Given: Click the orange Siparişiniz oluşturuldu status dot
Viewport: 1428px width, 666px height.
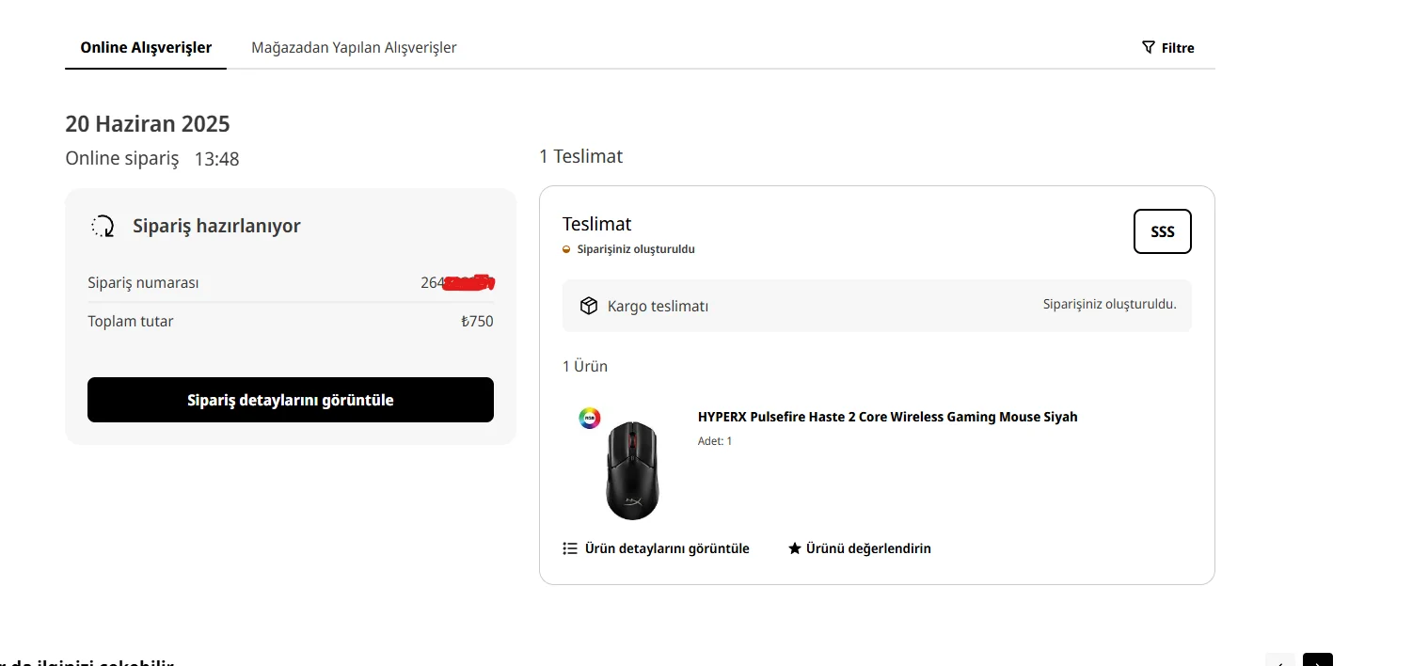Looking at the screenshot, I should pos(566,249).
